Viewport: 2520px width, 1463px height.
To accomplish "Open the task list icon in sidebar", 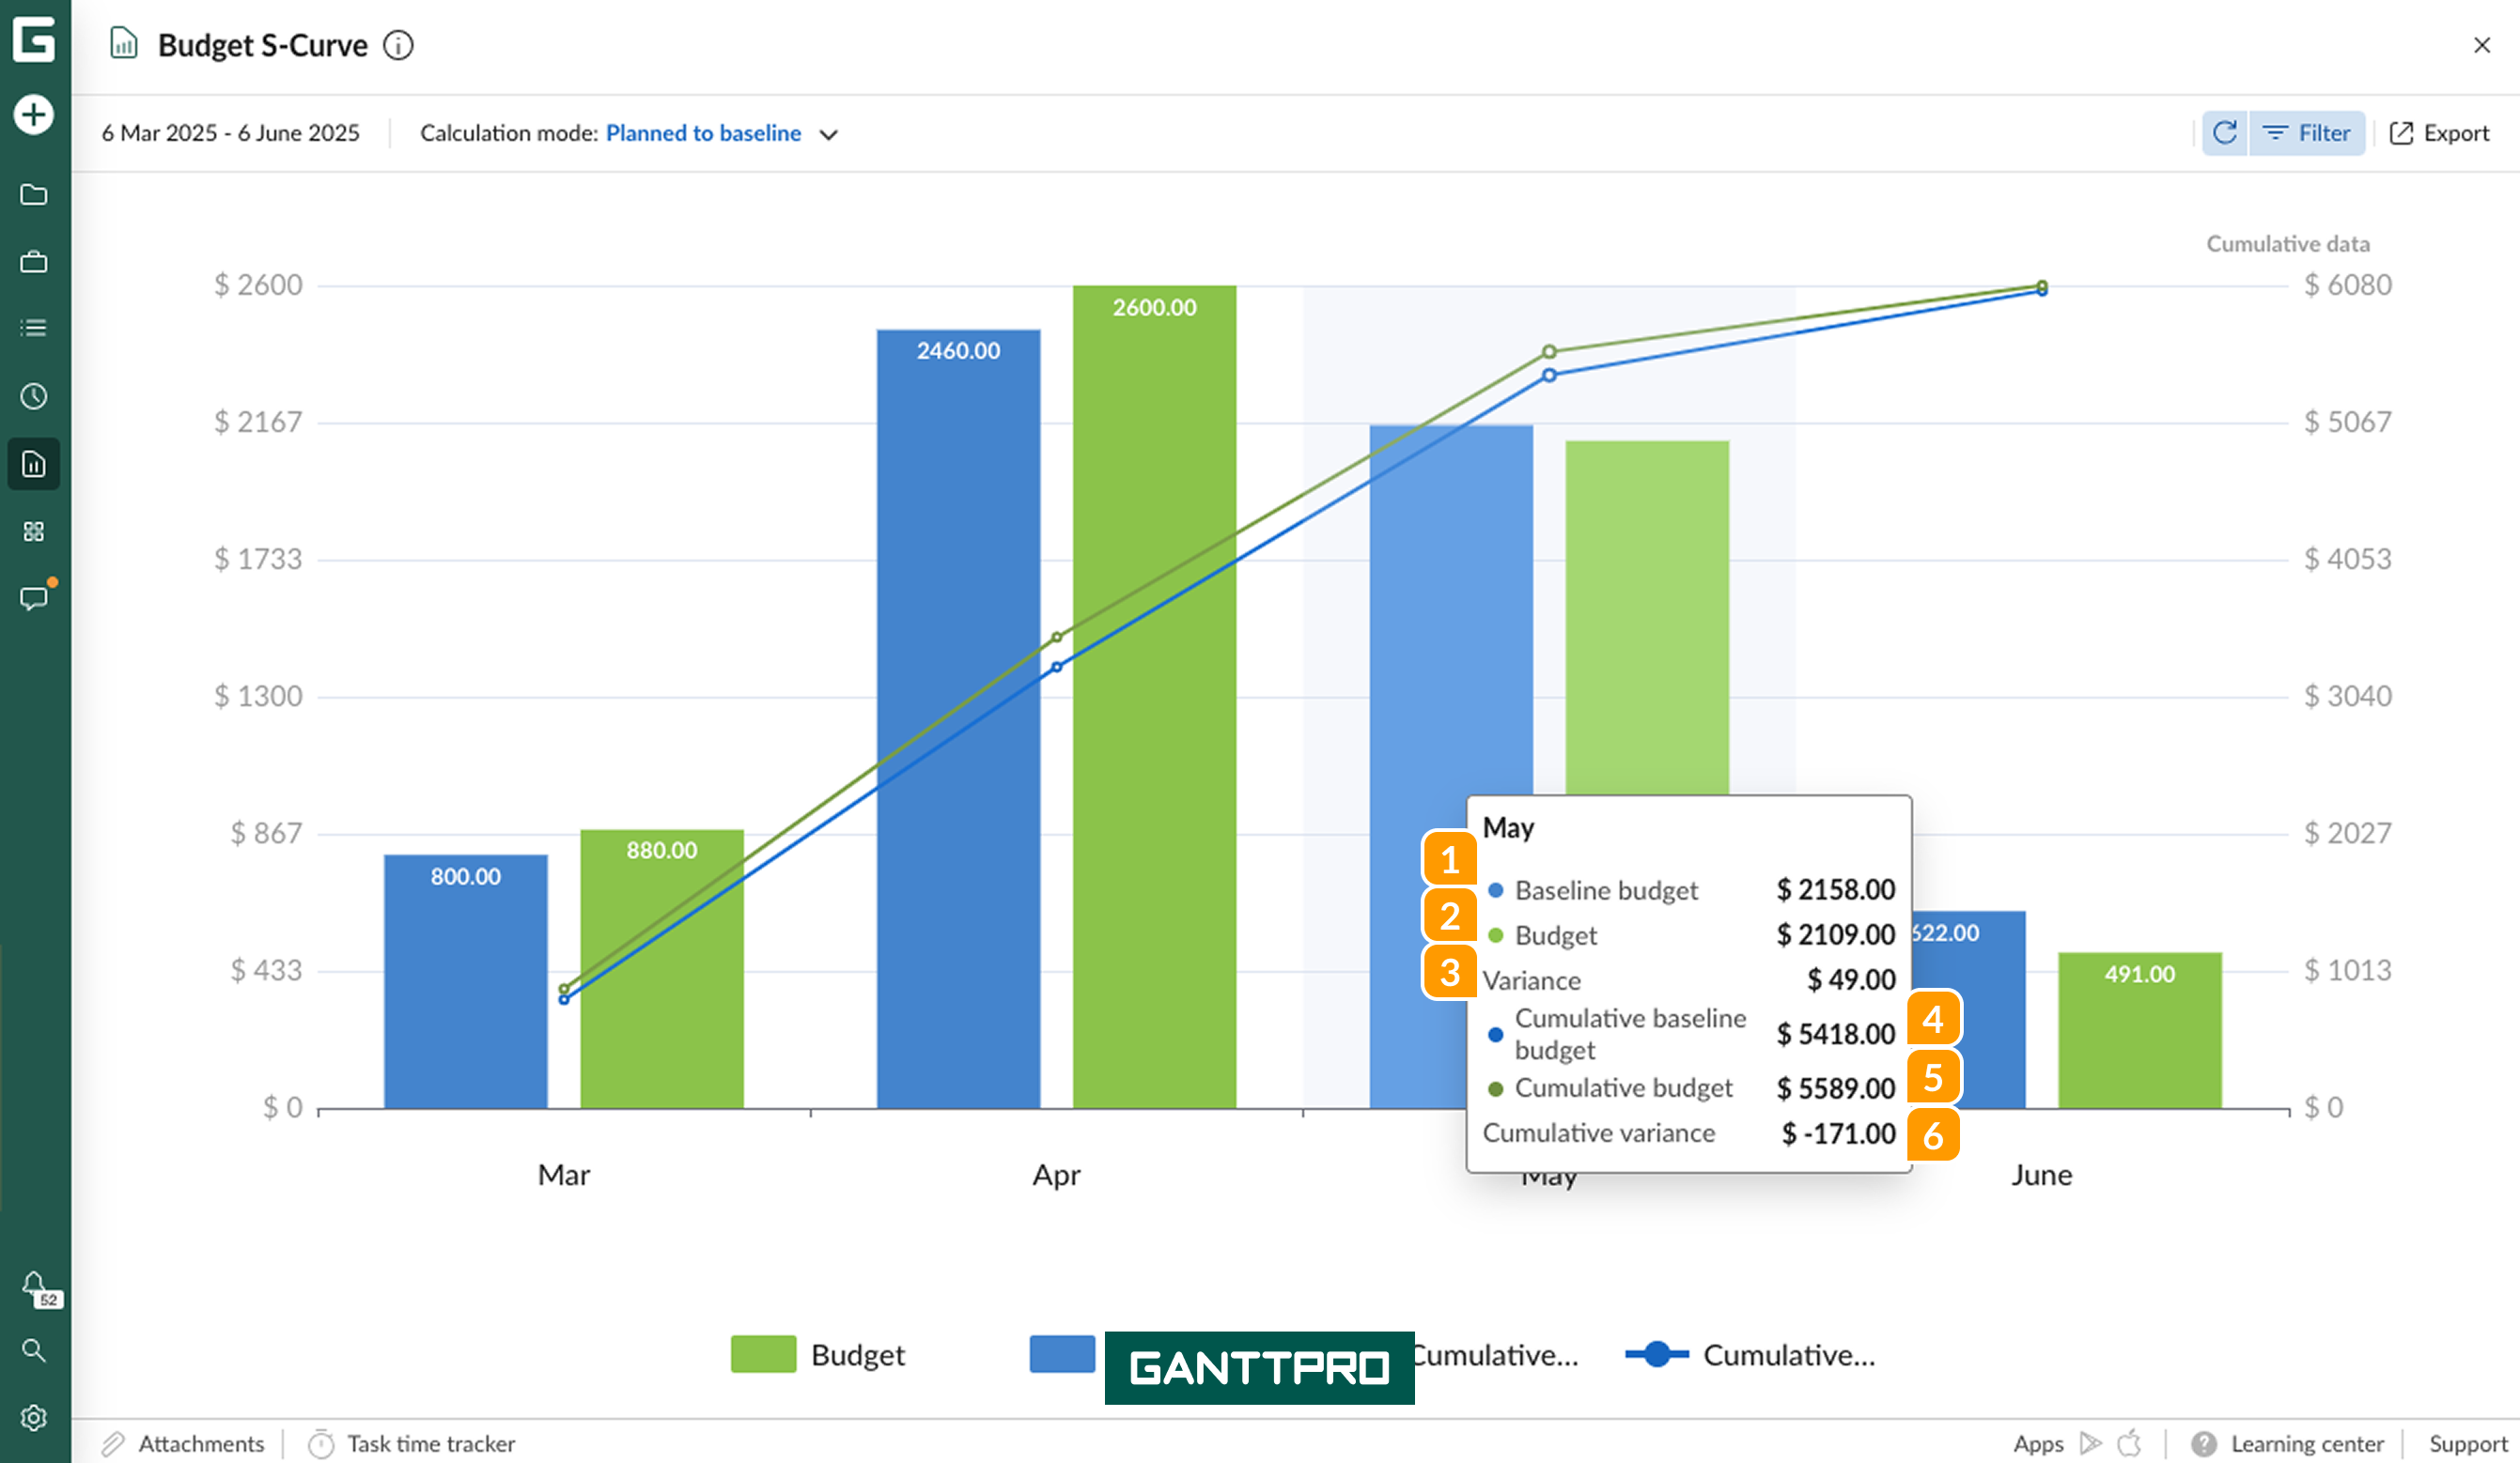I will pyautogui.click(x=34, y=328).
